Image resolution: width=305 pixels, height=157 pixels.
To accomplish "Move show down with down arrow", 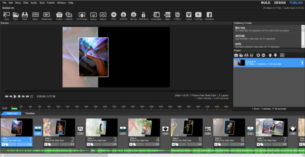I will tap(275, 55).
